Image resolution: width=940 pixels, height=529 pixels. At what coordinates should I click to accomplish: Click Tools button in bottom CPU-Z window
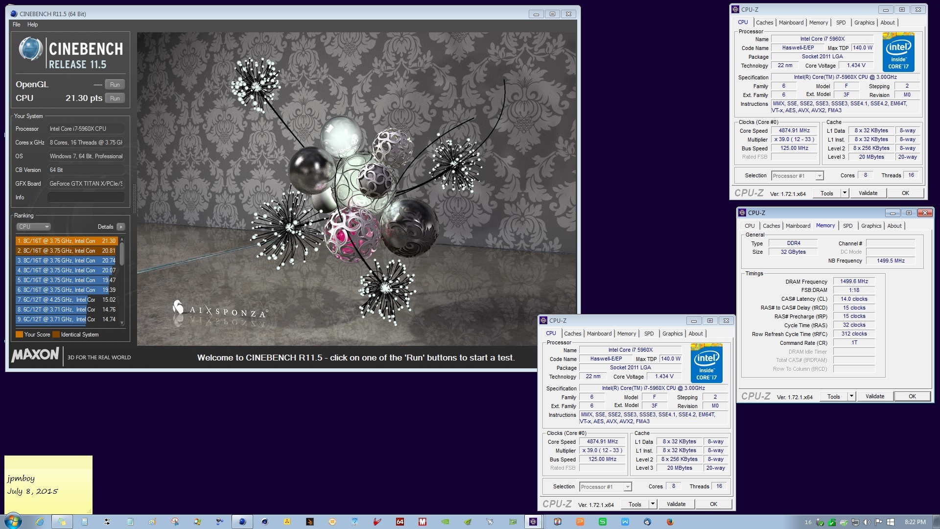click(634, 504)
